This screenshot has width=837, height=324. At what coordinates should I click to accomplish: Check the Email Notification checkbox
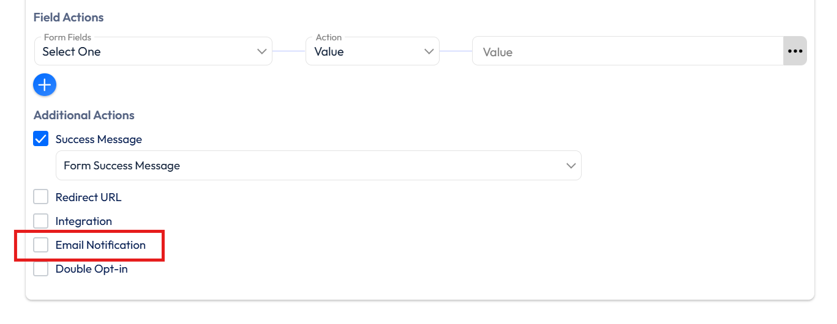[41, 245]
